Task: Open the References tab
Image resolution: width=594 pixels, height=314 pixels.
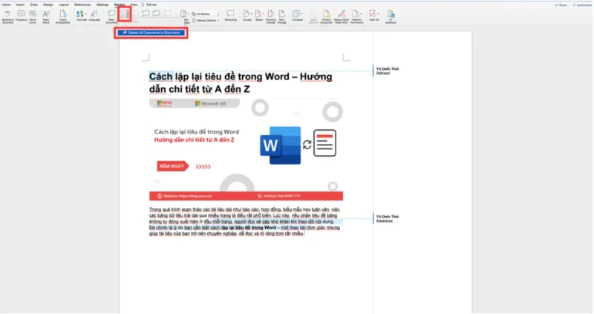Action: [x=82, y=4]
